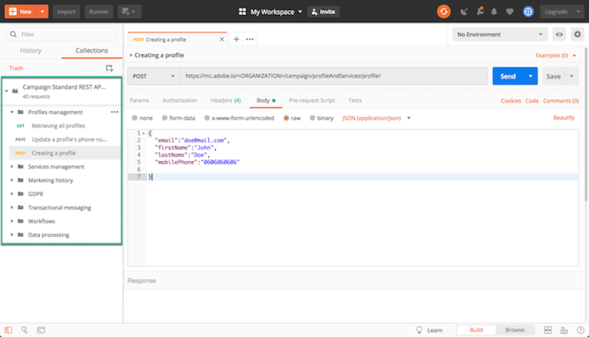Viewport: 589px width, 337px height.
Task: Toggle the sidebar icon in status bar
Action: coord(9,330)
